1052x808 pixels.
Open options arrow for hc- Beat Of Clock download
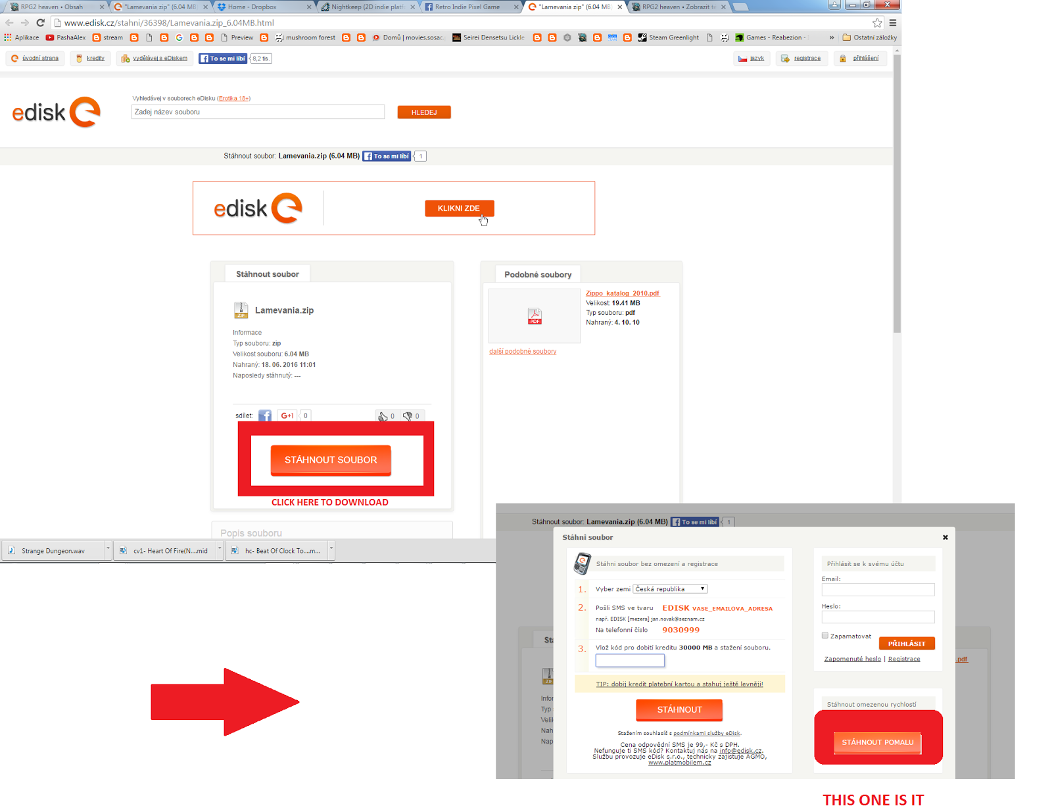[x=331, y=550]
